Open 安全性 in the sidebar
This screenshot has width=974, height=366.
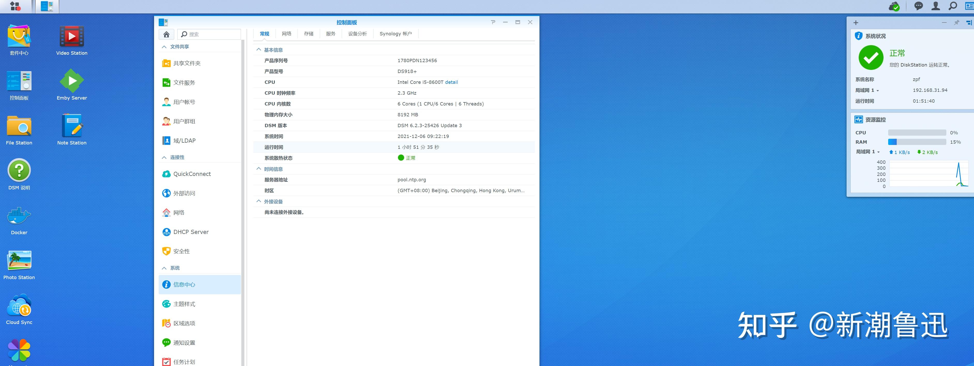(200, 251)
